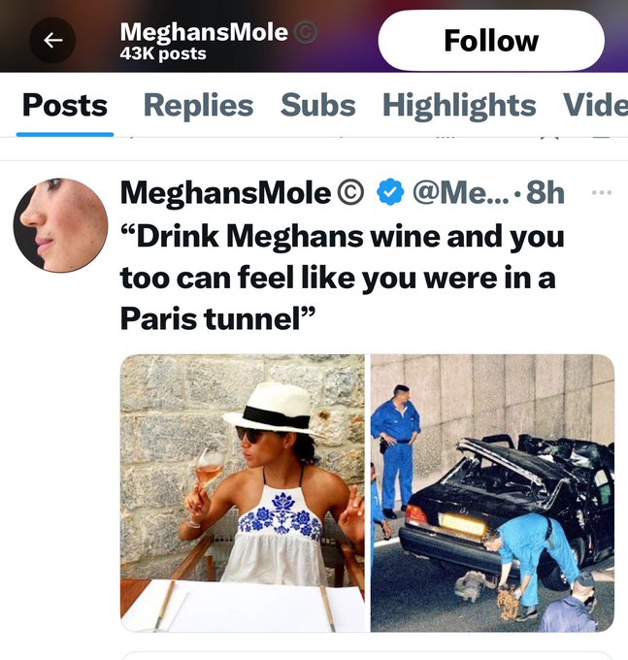Tap the back arrow icon

(x=52, y=40)
